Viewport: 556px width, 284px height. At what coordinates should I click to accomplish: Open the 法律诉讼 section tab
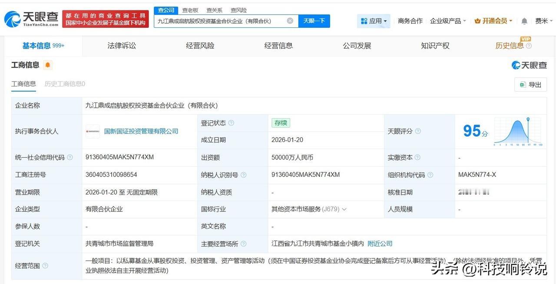pyautogui.click(x=121, y=45)
